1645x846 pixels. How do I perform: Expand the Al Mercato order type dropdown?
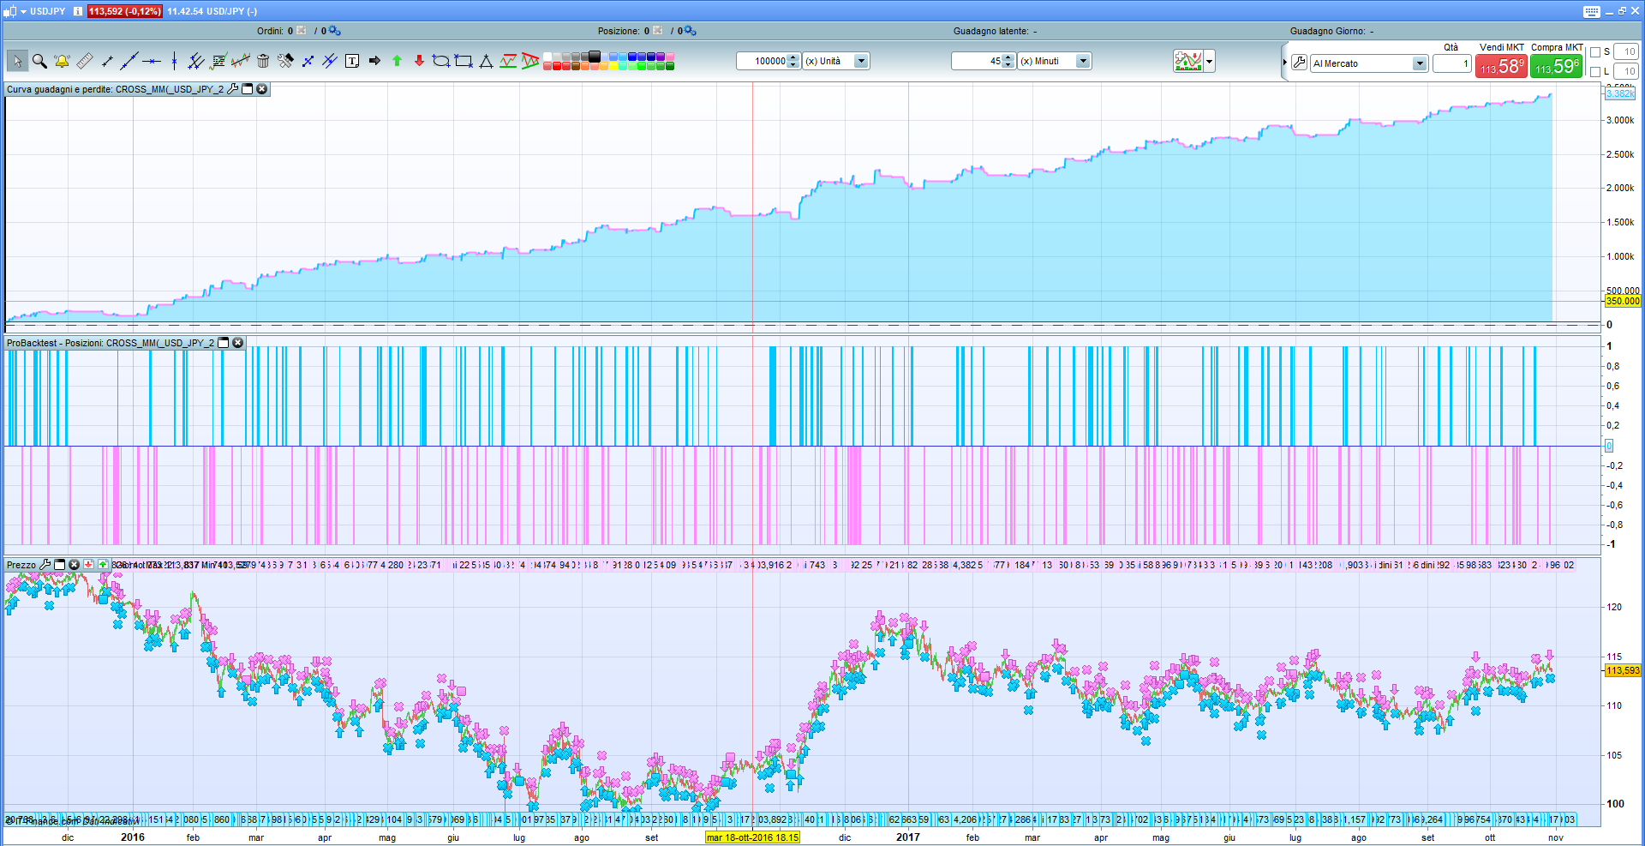coord(1419,63)
